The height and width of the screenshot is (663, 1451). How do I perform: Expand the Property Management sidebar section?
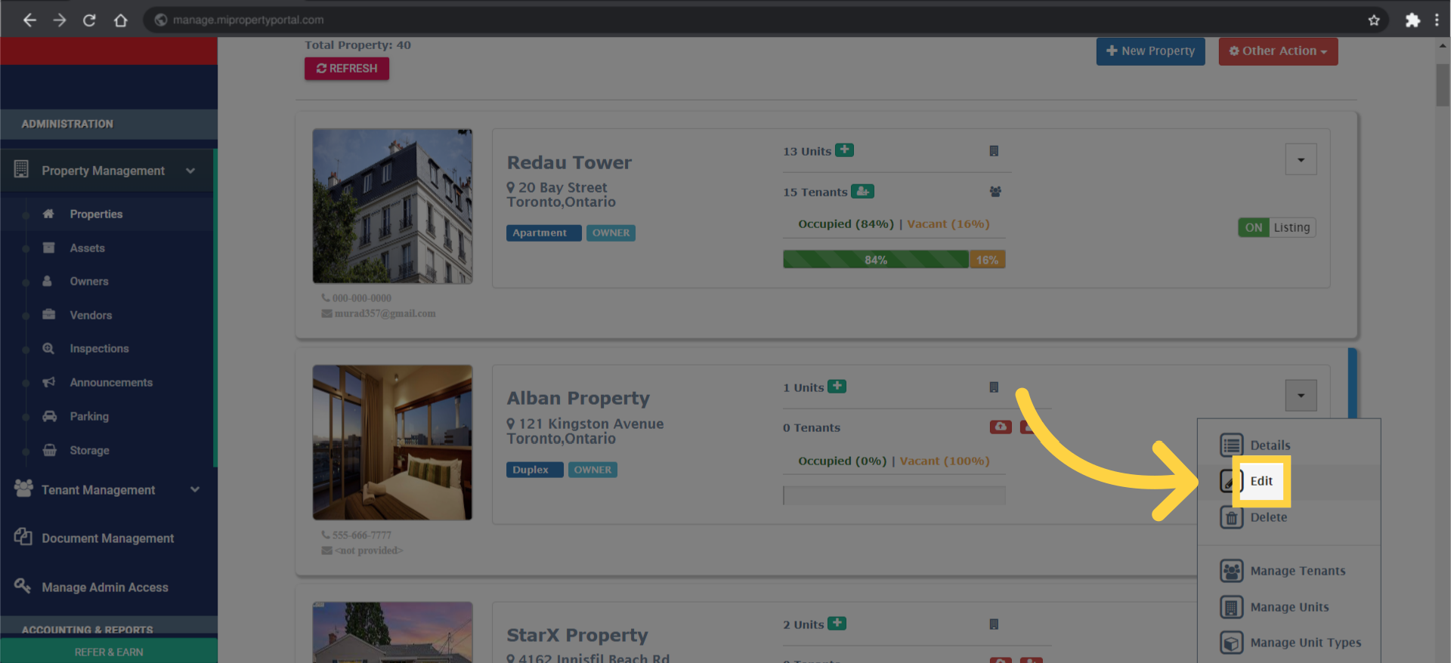(108, 171)
